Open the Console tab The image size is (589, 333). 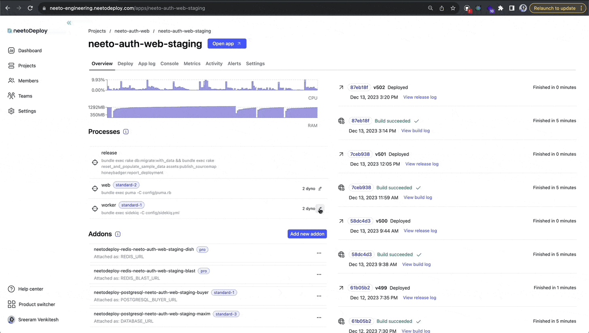point(169,64)
